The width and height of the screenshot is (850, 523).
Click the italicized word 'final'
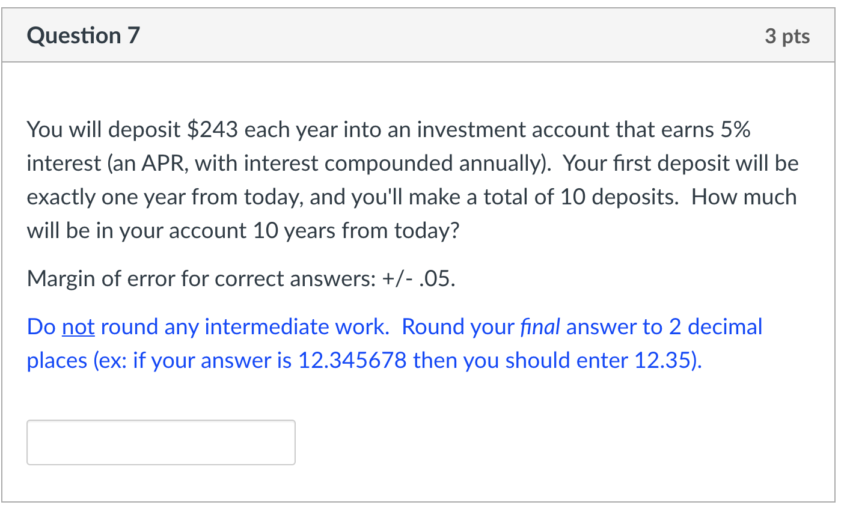click(540, 326)
